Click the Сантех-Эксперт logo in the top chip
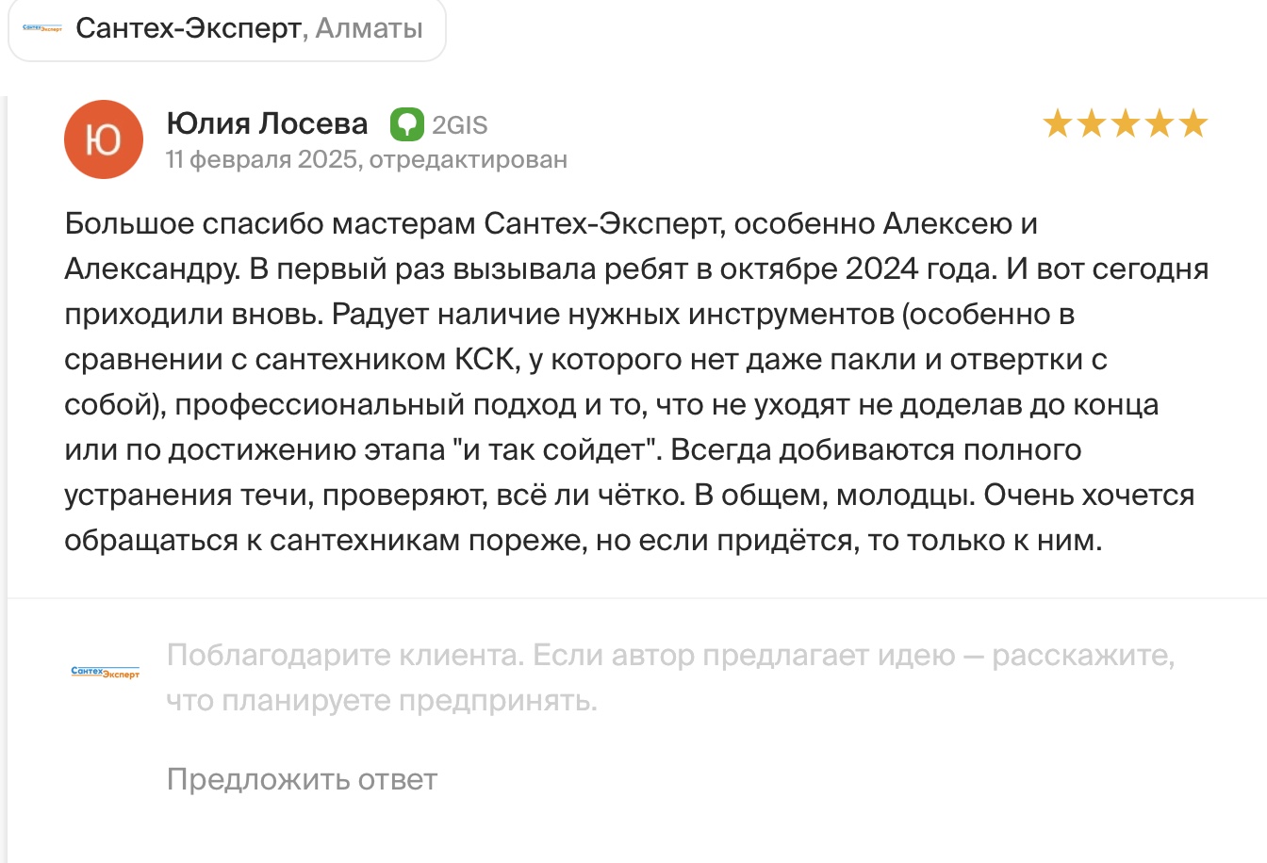Viewport: 1267px width, 863px height. [42, 29]
